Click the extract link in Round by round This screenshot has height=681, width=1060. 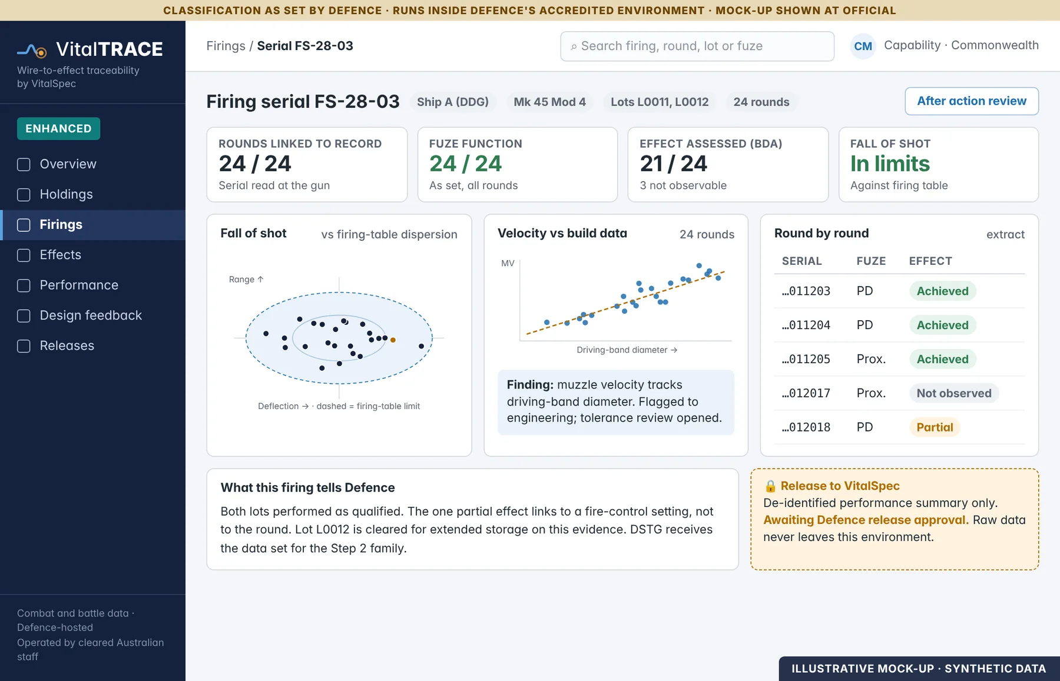pos(1005,234)
